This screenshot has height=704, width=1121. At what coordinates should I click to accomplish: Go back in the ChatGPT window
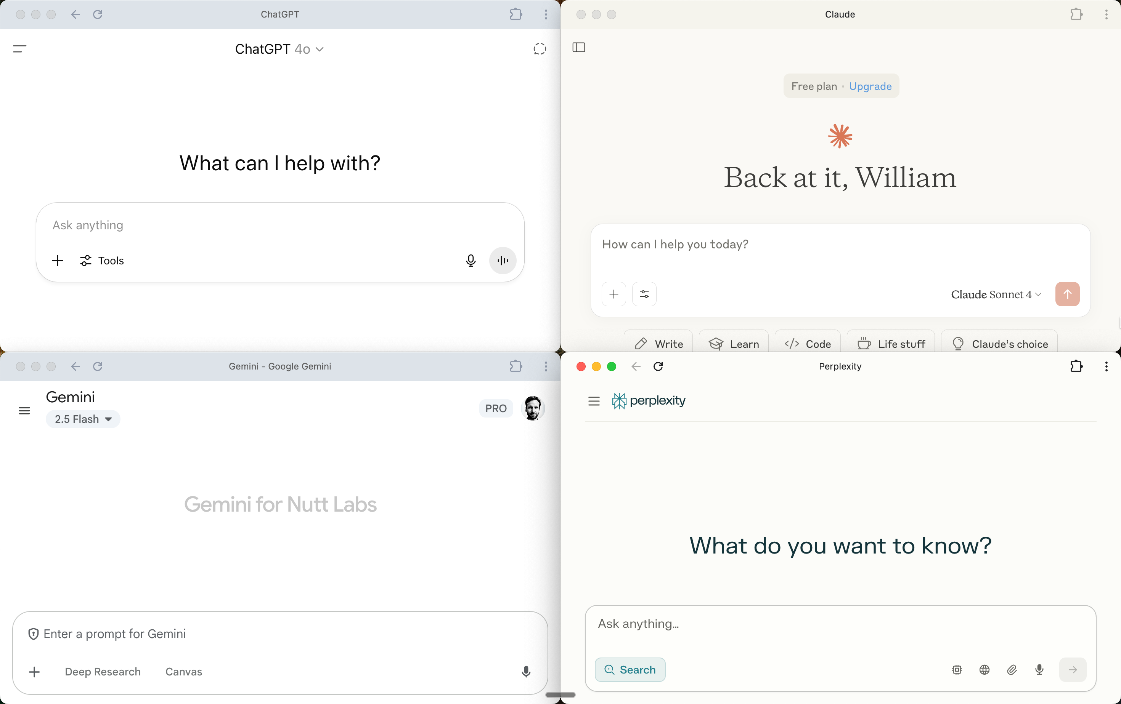point(75,14)
